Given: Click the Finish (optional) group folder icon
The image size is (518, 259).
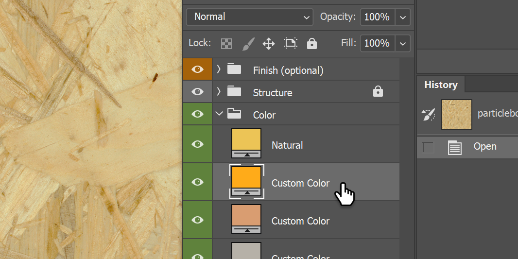Looking at the screenshot, I should click(234, 69).
